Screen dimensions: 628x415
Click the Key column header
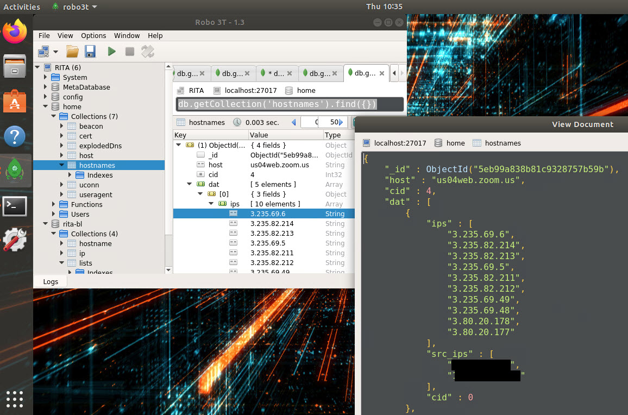click(x=211, y=135)
